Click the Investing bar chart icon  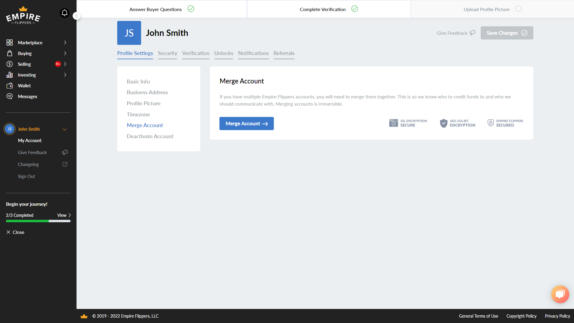click(10, 75)
